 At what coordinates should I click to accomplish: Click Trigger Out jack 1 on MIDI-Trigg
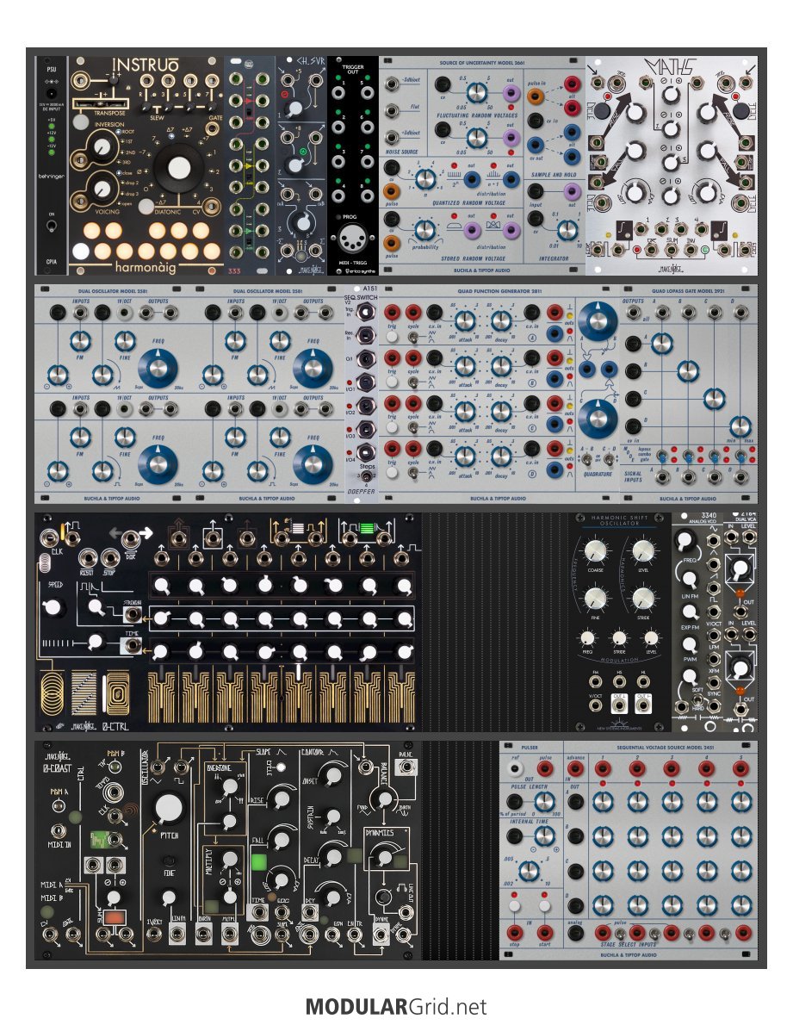point(338,92)
